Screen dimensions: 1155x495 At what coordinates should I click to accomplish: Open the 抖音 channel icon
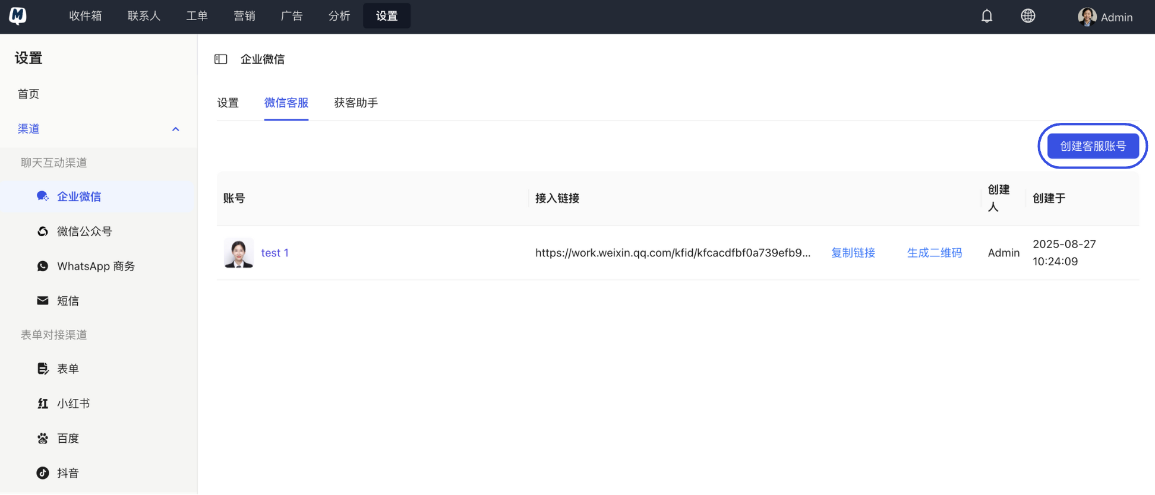tap(43, 473)
